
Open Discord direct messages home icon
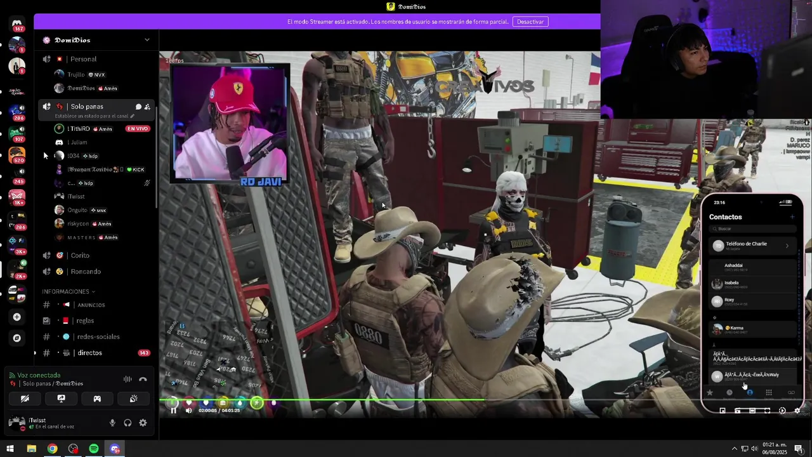point(17,23)
